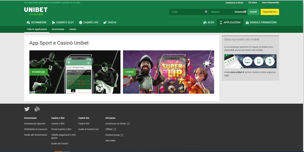The image size is (304, 152).
Task: Click the keyboard icon in E-mail field
Action: click(206, 12)
